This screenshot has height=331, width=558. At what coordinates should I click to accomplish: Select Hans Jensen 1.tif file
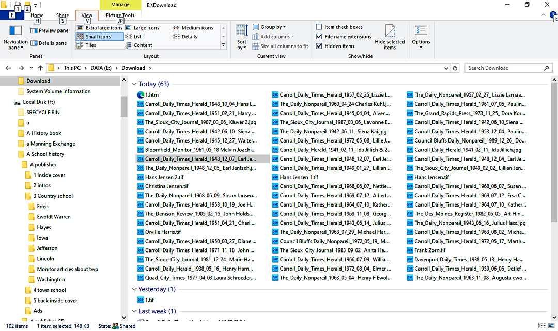pyautogui.click(x=295, y=177)
